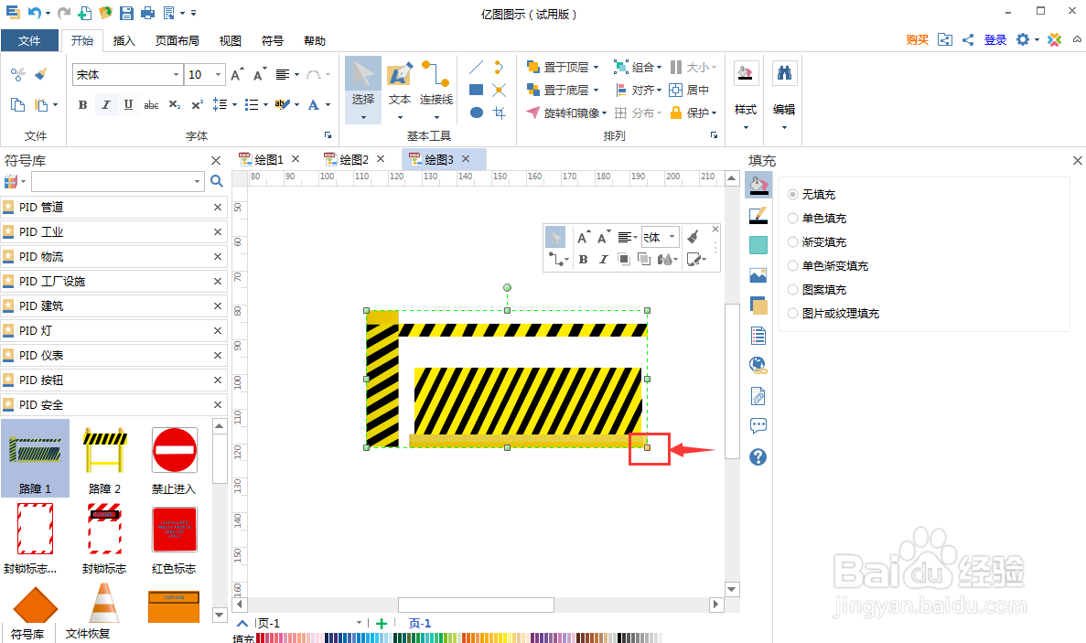Expand 保护 dropdown
Viewport: 1086px width, 643px height.
pos(714,113)
